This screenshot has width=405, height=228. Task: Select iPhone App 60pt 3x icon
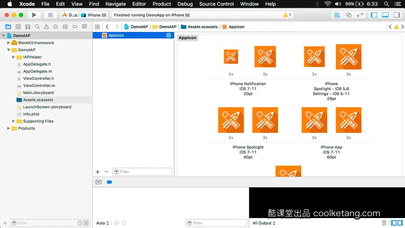pos(348,120)
